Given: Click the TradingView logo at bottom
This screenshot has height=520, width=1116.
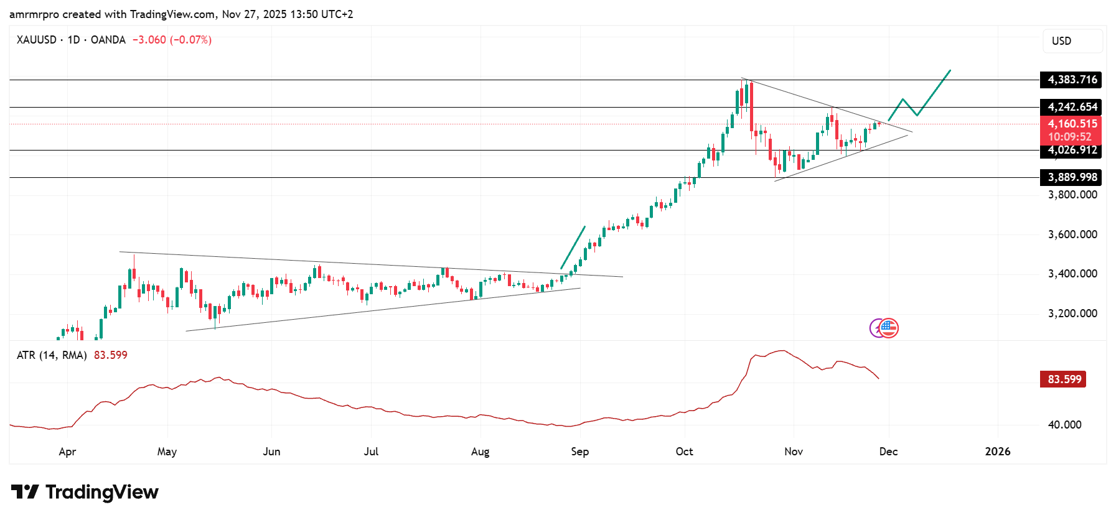Looking at the screenshot, I should click(85, 492).
